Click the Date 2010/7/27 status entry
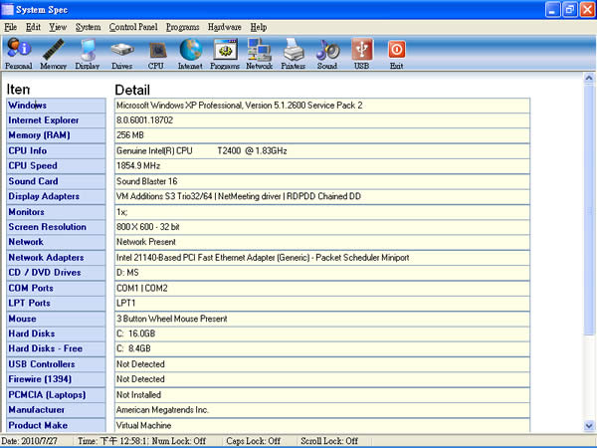 [29, 441]
